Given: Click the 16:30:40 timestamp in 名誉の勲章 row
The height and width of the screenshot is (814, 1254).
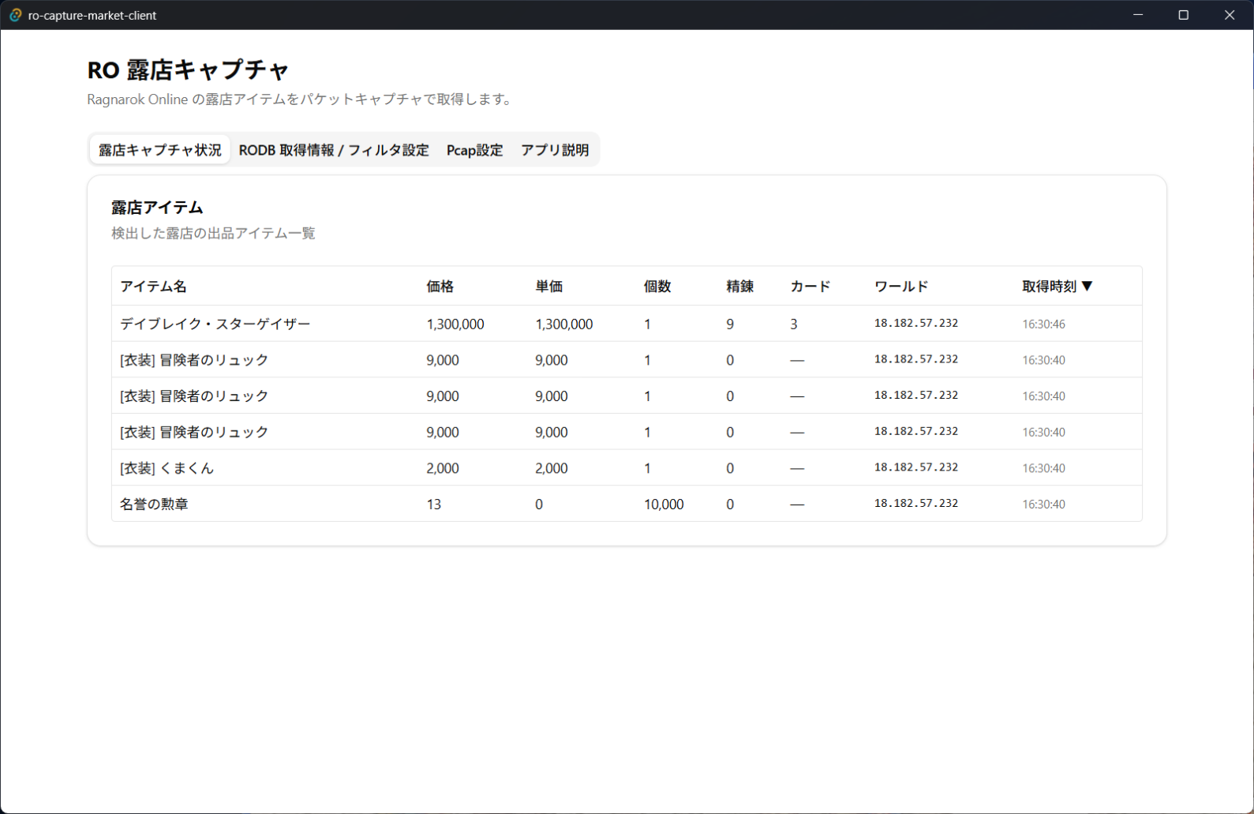Looking at the screenshot, I should [1044, 505].
